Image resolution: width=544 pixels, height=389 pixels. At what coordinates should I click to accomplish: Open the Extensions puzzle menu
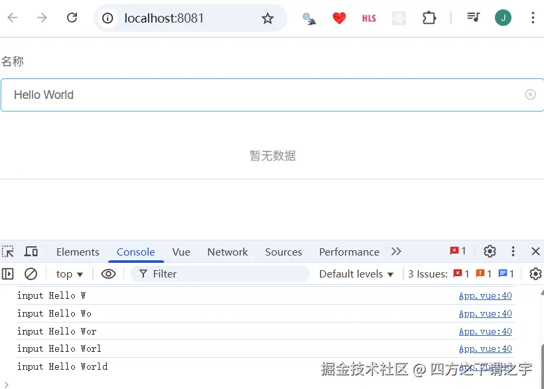click(429, 18)
